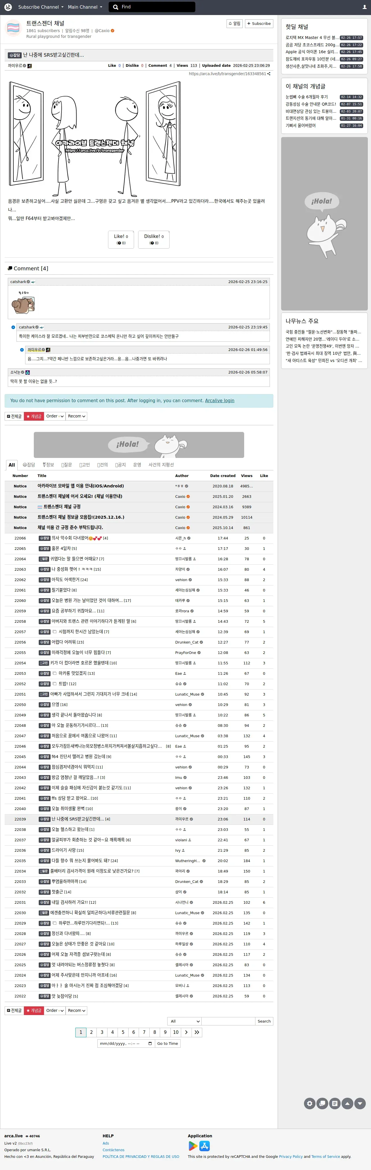Open post 22045 f64 진단서 떼려고 병원 갔는데
The image size is (371, 1170).
(79, 756)
